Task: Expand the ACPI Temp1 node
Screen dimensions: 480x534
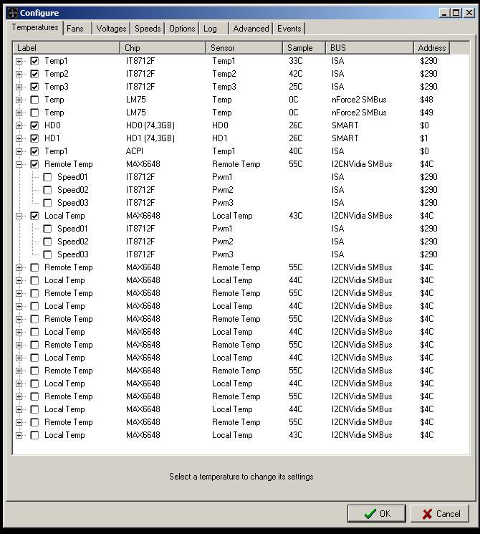Action: [19, 151]
